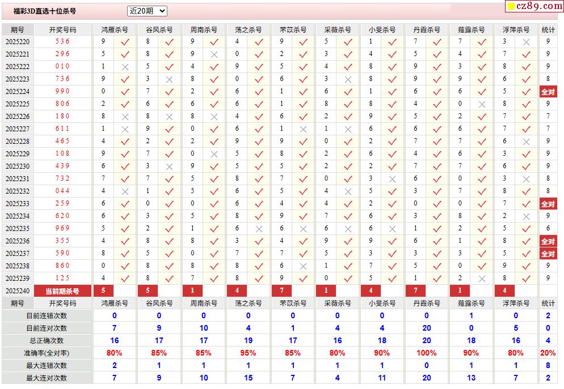Click the 95% accuracy value under 荡之杀号
564x389 pixels.
pos(248,353)
